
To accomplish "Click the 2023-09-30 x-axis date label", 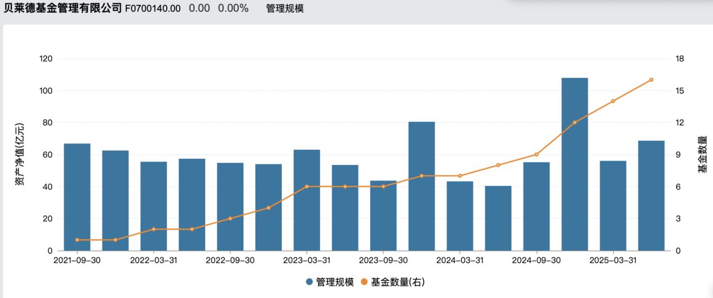I will click(383, 261).
